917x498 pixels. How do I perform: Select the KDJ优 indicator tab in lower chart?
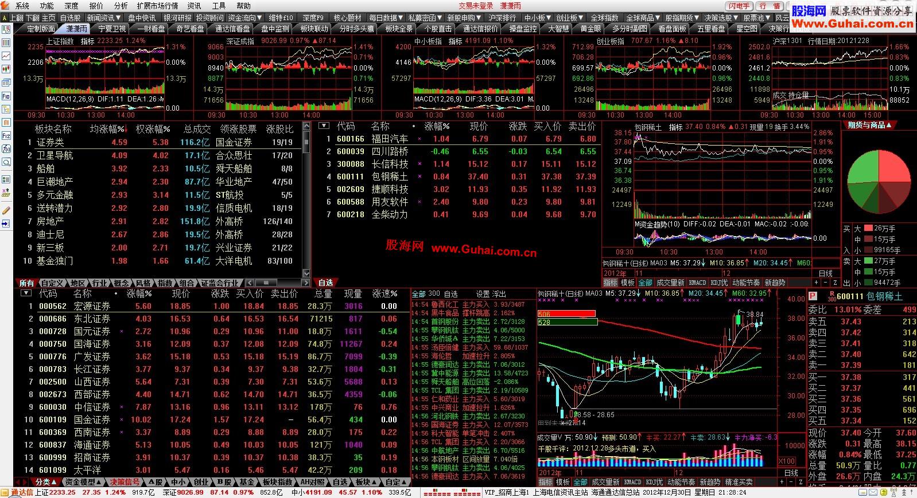(654, 482)
